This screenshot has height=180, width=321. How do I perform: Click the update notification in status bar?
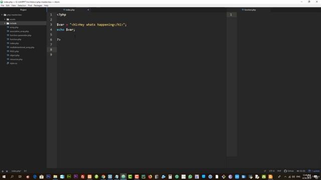[313, 171]
